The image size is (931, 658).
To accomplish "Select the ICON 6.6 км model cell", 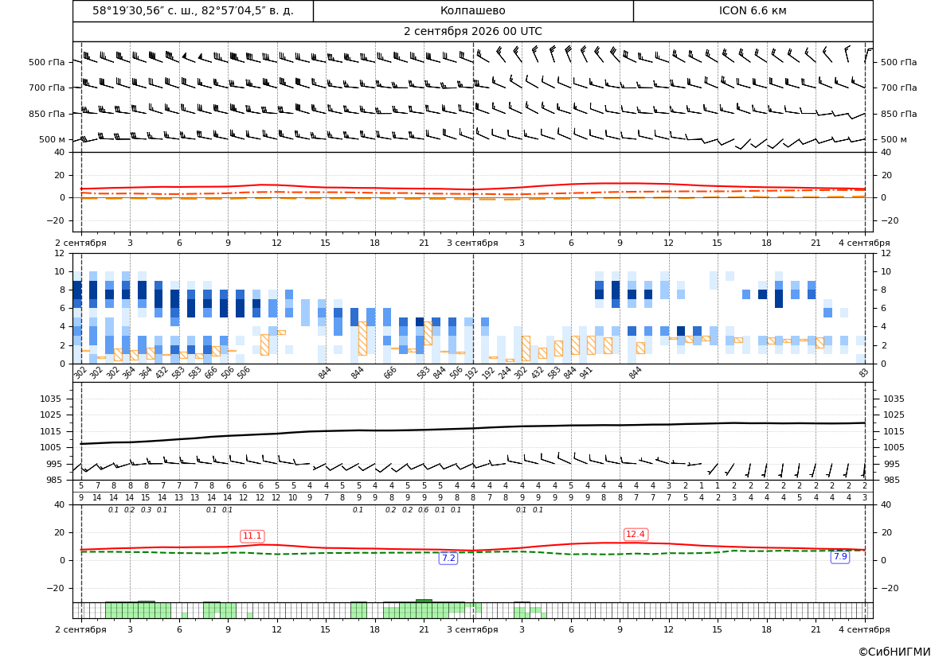I will click(753, 10).
